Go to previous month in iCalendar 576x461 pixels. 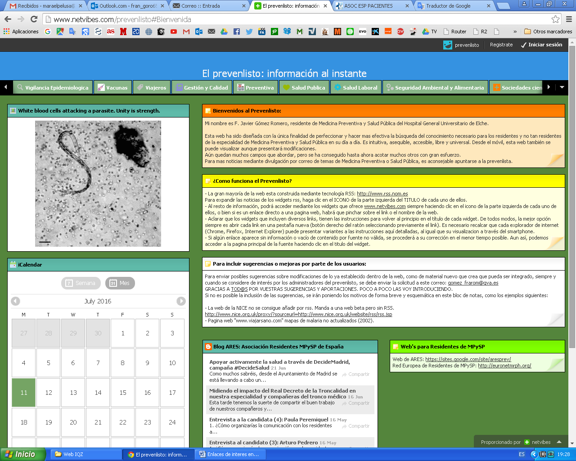16,301
